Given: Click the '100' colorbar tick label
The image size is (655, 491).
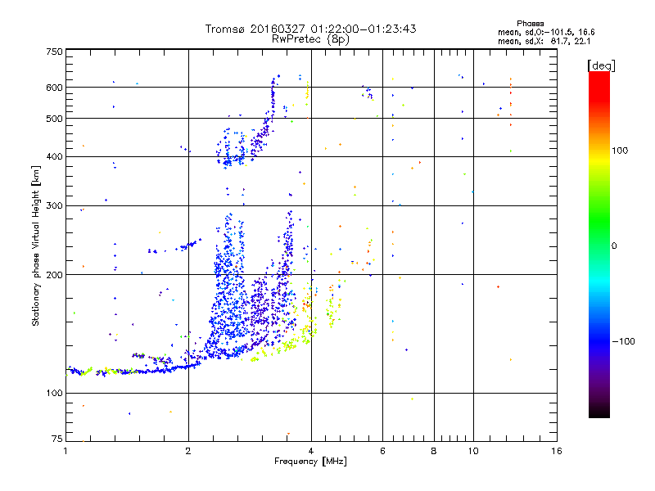Looking at the screenshot, I should (620, 151).
